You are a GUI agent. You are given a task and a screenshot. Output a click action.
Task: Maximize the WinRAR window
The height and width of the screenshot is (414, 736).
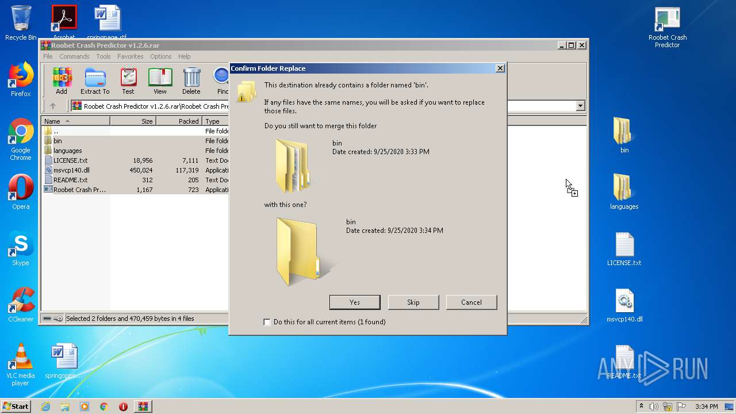point(571,45)
